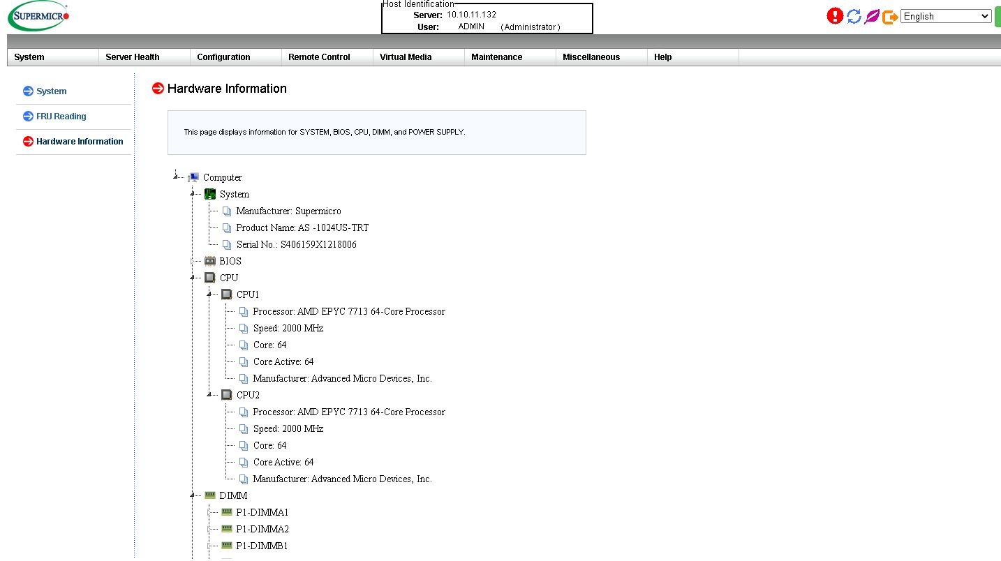Open the FRU Reading sidebar link
The image size is (1001, 561).
[61, 117]
